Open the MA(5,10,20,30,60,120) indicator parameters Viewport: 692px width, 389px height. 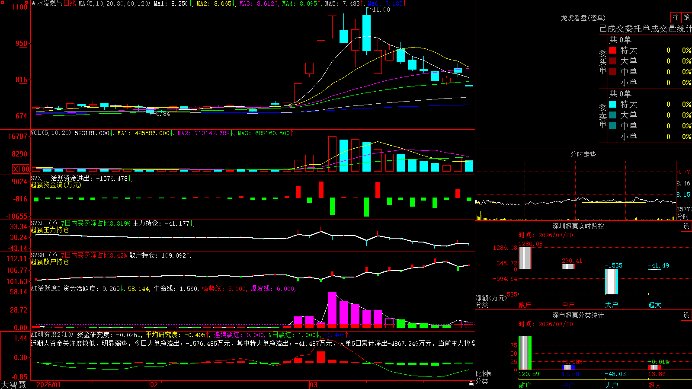[x=114, y=3]
